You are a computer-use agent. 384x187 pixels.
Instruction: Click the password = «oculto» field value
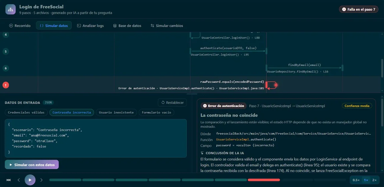click(x=245, y=145)
